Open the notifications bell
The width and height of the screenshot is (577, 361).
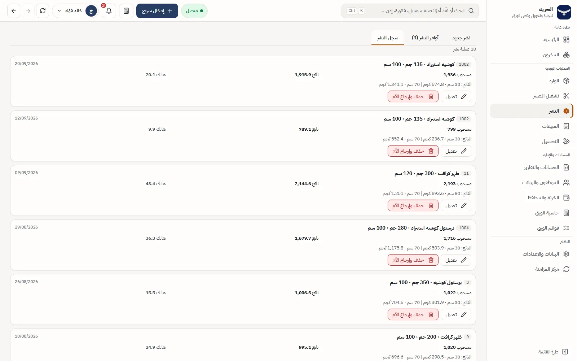(x=109, y=11)
